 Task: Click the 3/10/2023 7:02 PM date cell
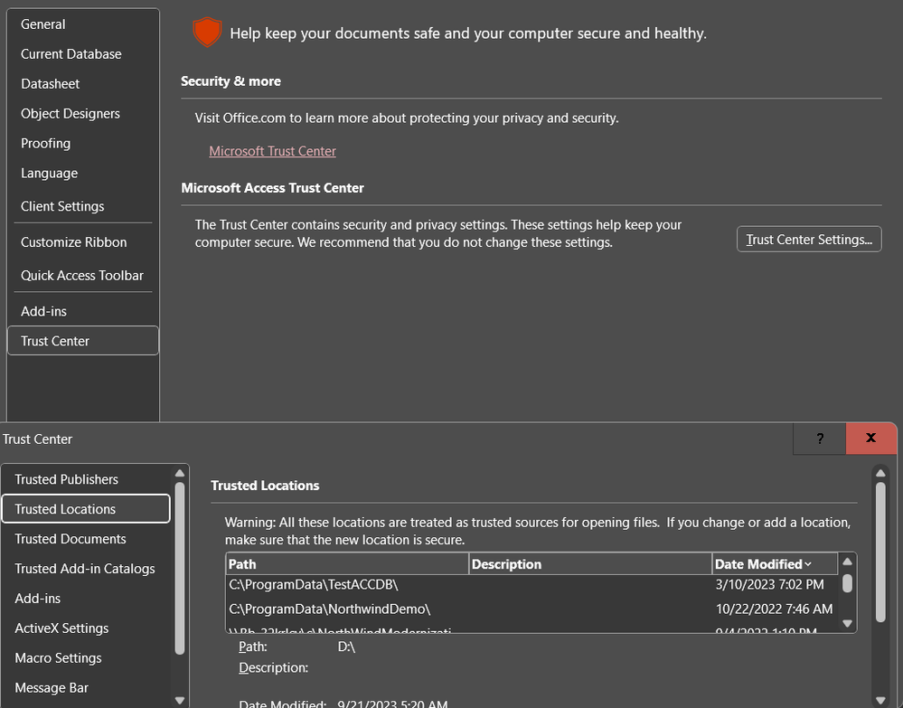pos(769,585)
